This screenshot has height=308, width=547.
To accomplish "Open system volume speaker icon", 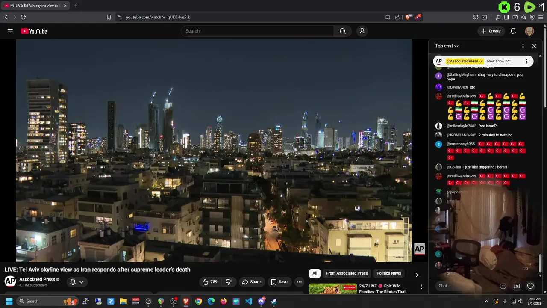I will 521,301.
